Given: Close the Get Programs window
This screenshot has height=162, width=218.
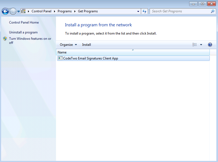Looking at the screenshot, I should point(211,4).
